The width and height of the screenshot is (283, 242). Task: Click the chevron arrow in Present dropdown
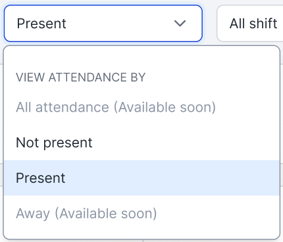[x=180, y=23]
